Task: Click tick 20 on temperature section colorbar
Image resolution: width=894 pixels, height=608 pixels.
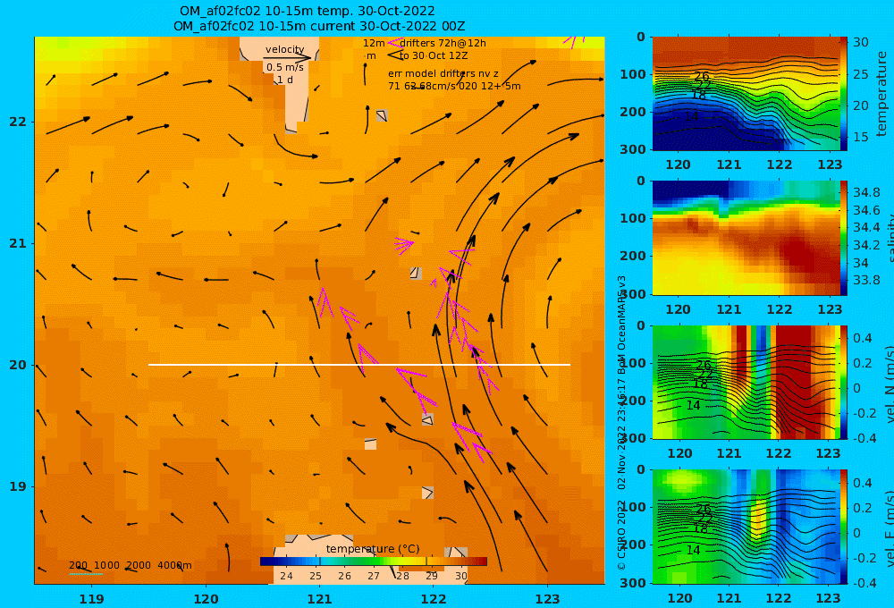Action: [x=860, y=106]
